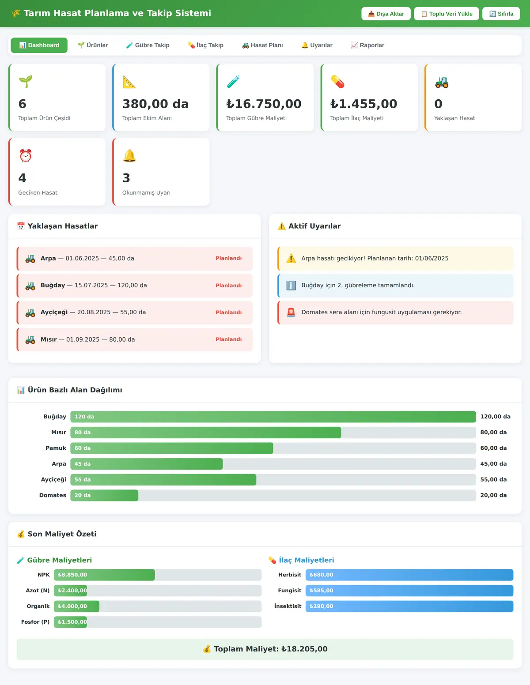Click the Domates 20,00 da value label
The height and width of the screenshot is (685, 530).
click(x=493, y=495)
